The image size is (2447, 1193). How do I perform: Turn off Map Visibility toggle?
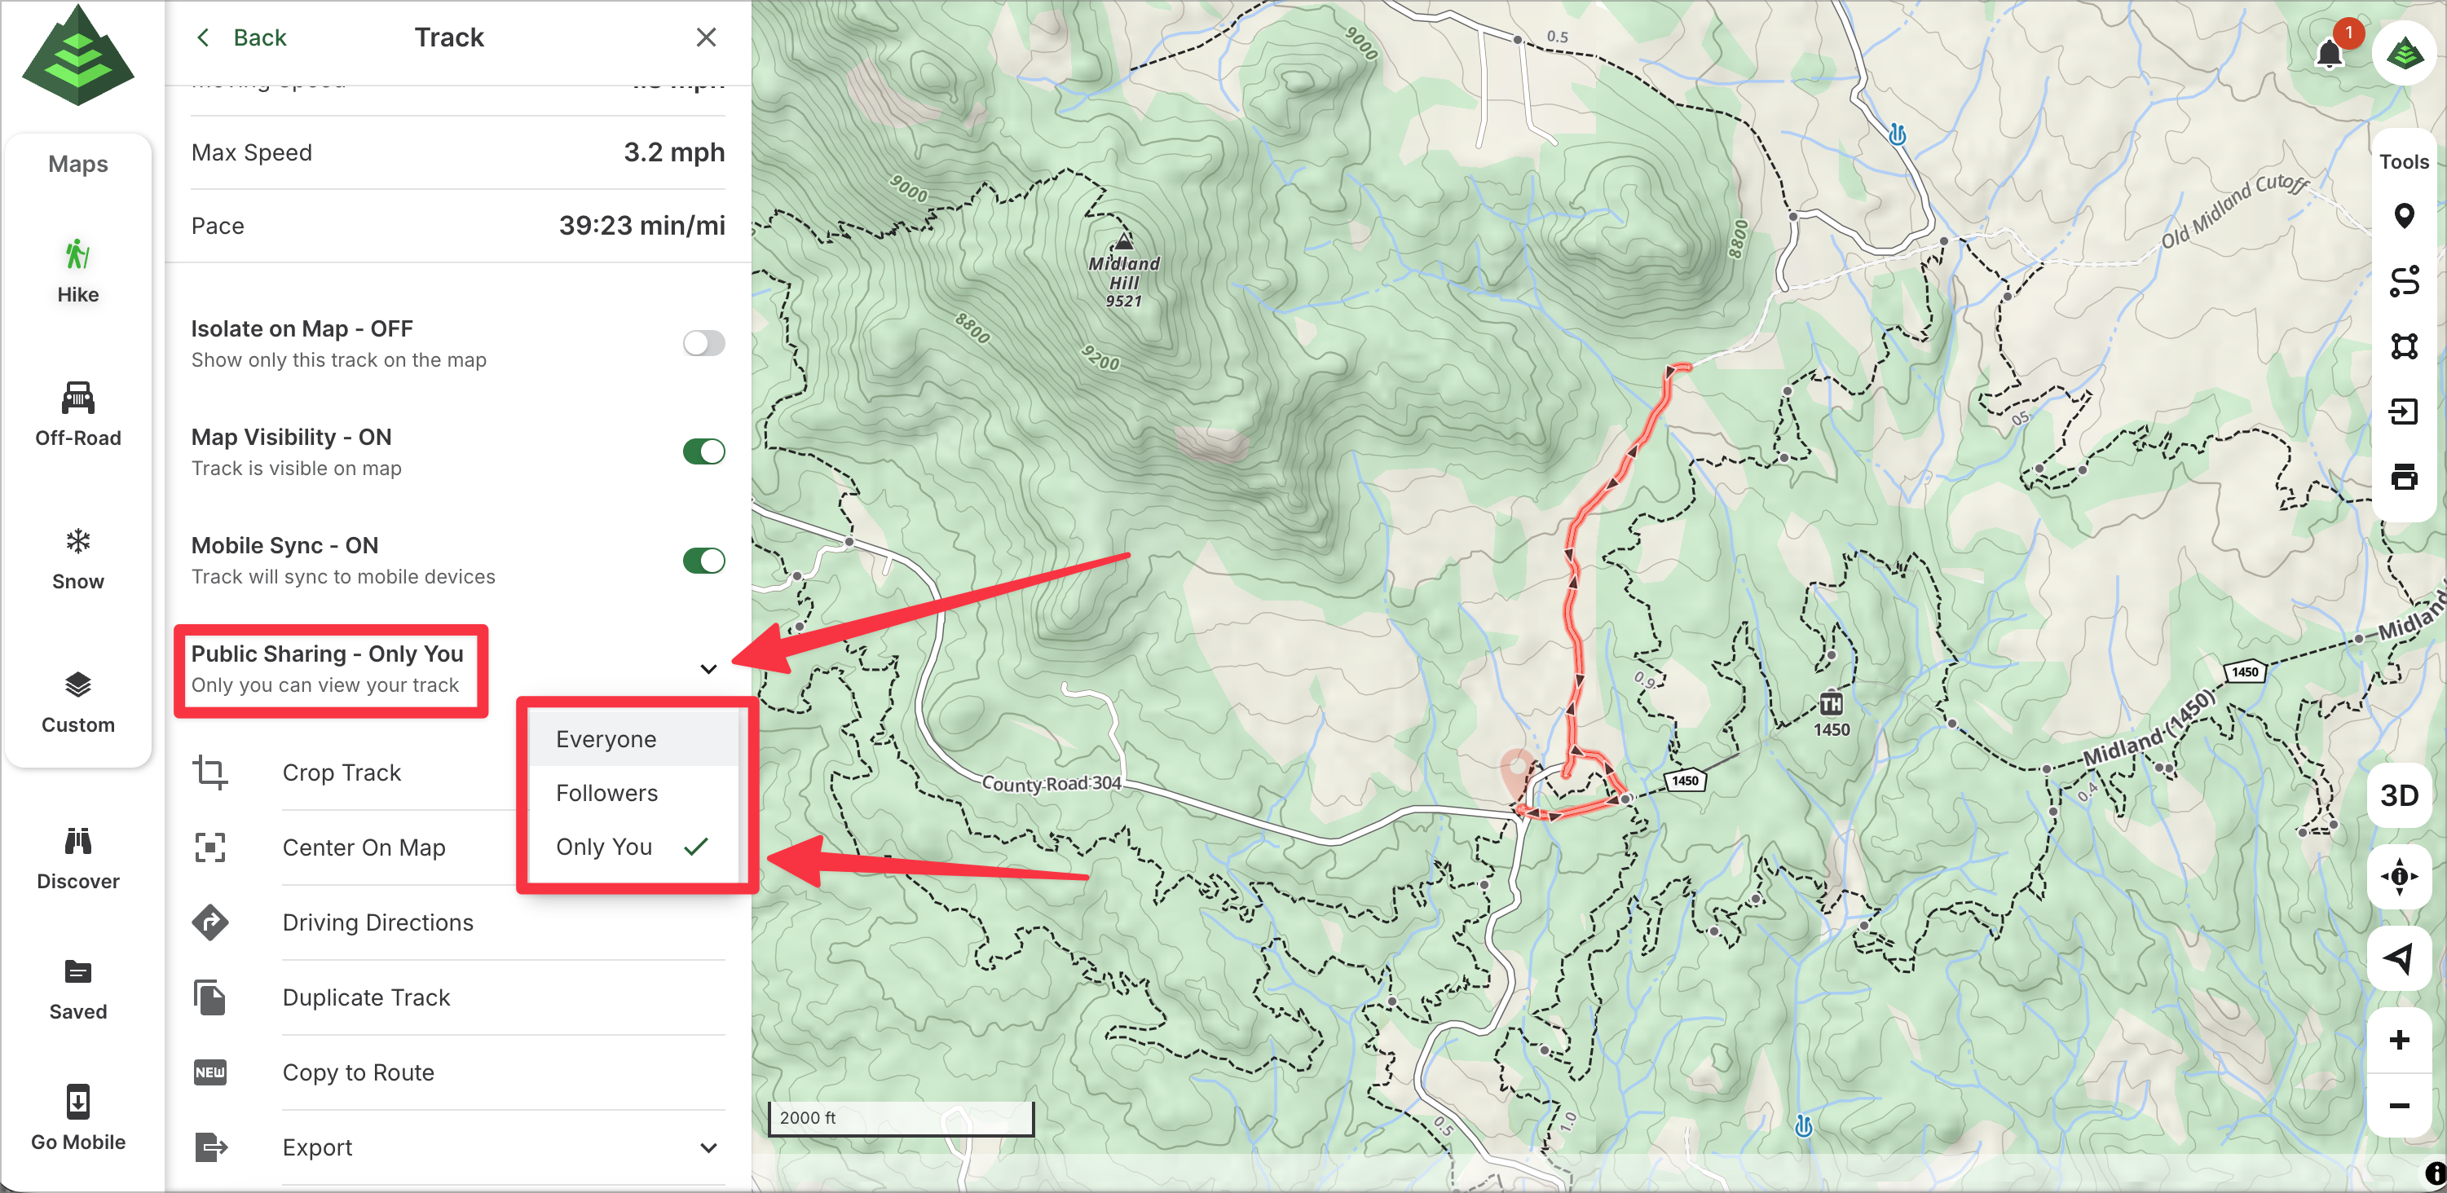pyautogui.click(x=703, y=451)
